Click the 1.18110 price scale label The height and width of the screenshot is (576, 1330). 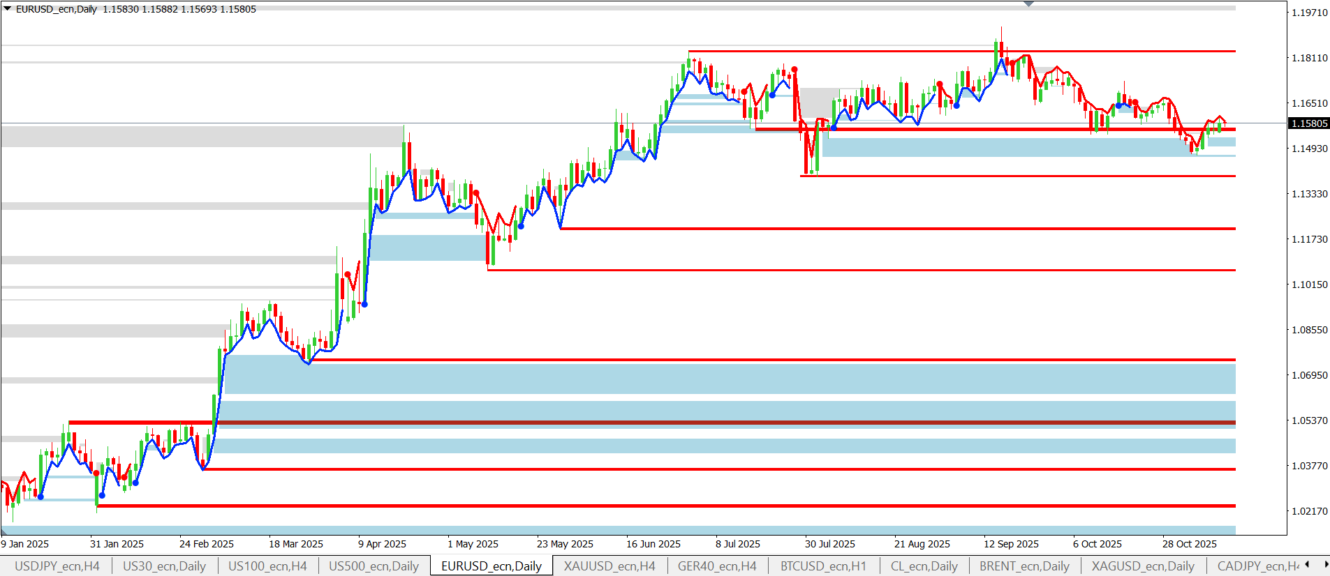click(x=1310, y=58)
